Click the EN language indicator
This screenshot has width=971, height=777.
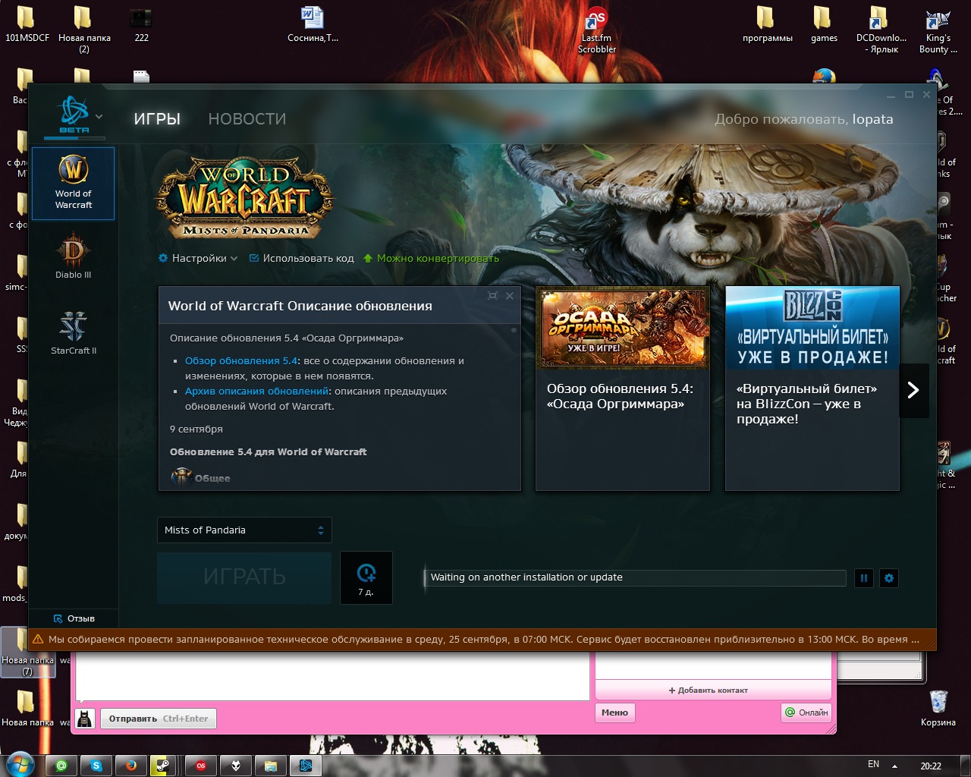click(873, 765)
